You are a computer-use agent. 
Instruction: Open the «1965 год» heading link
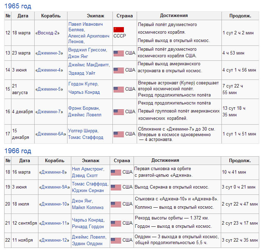tap(17, 6)
